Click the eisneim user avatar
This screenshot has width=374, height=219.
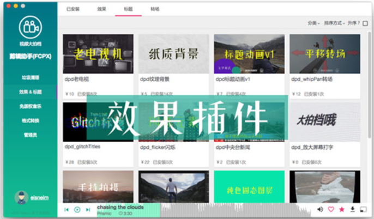22,197
